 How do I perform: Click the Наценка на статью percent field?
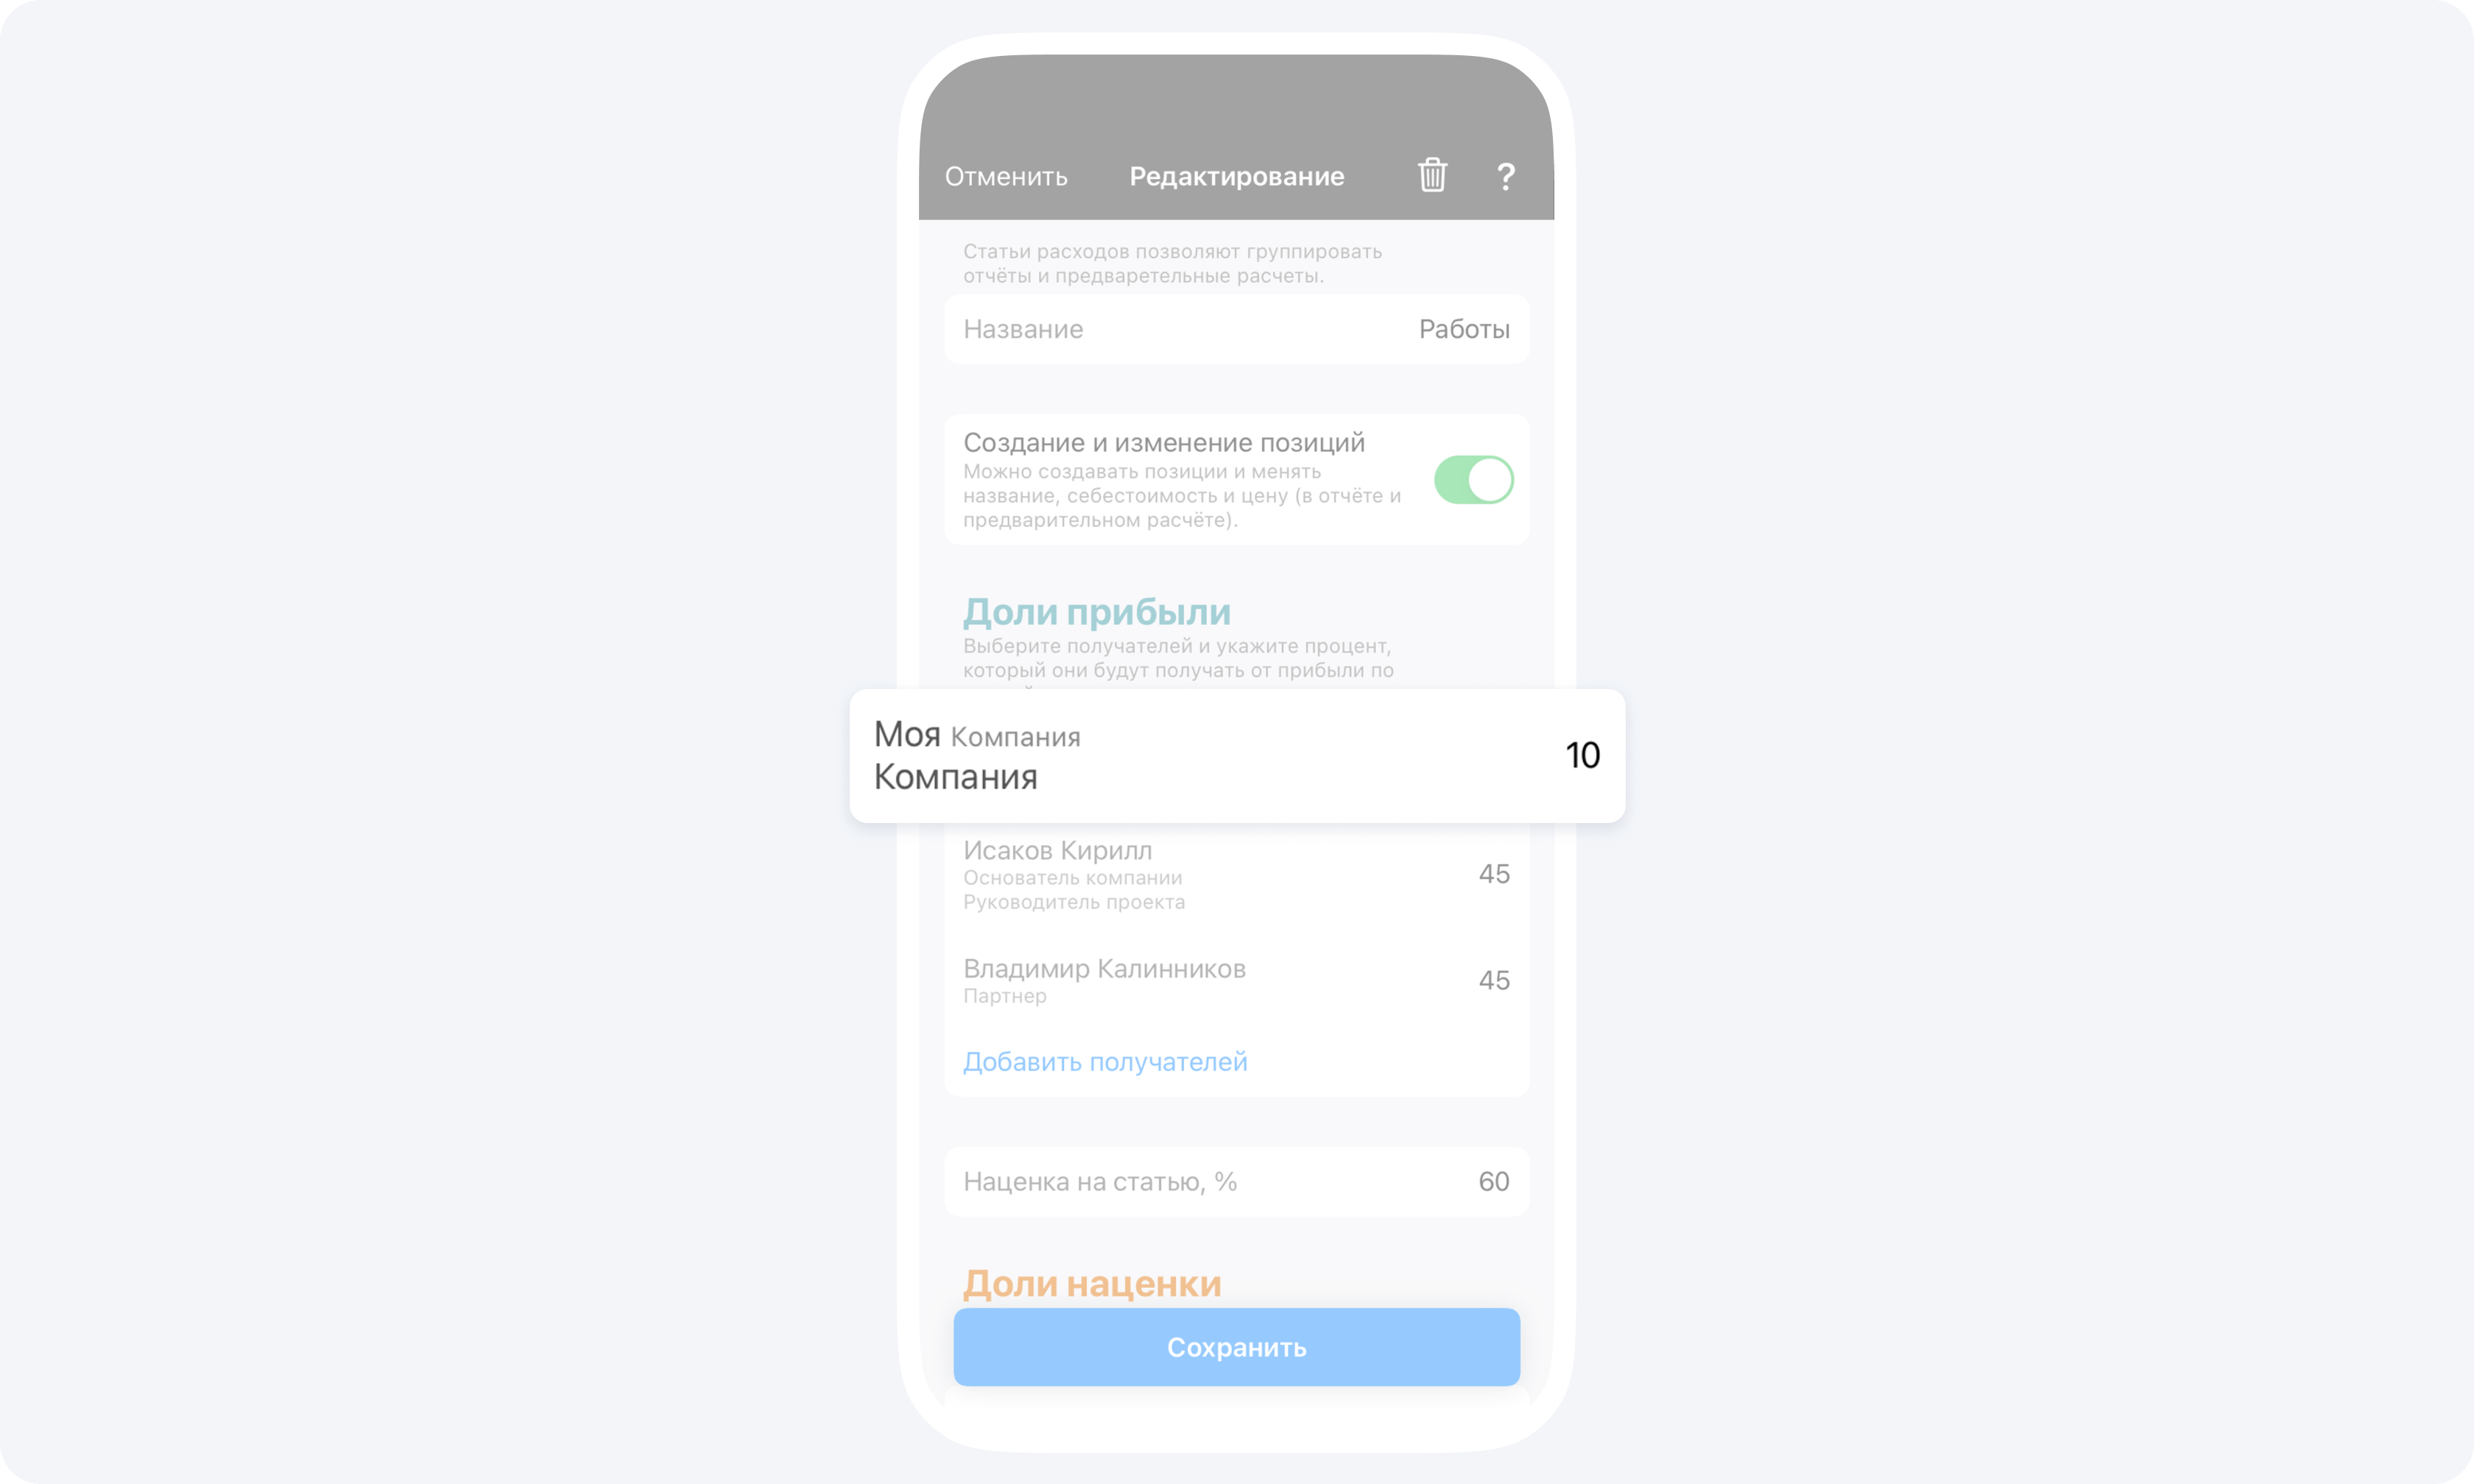pos(1236,1182)
